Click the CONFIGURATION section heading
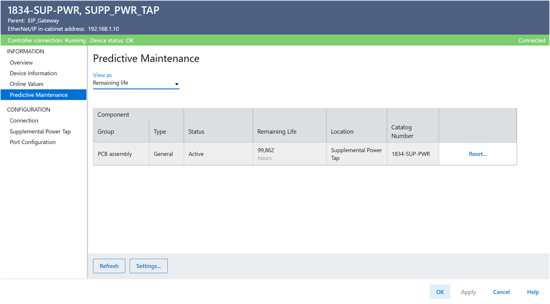This screenshot has width=550, height=304. 28,110
